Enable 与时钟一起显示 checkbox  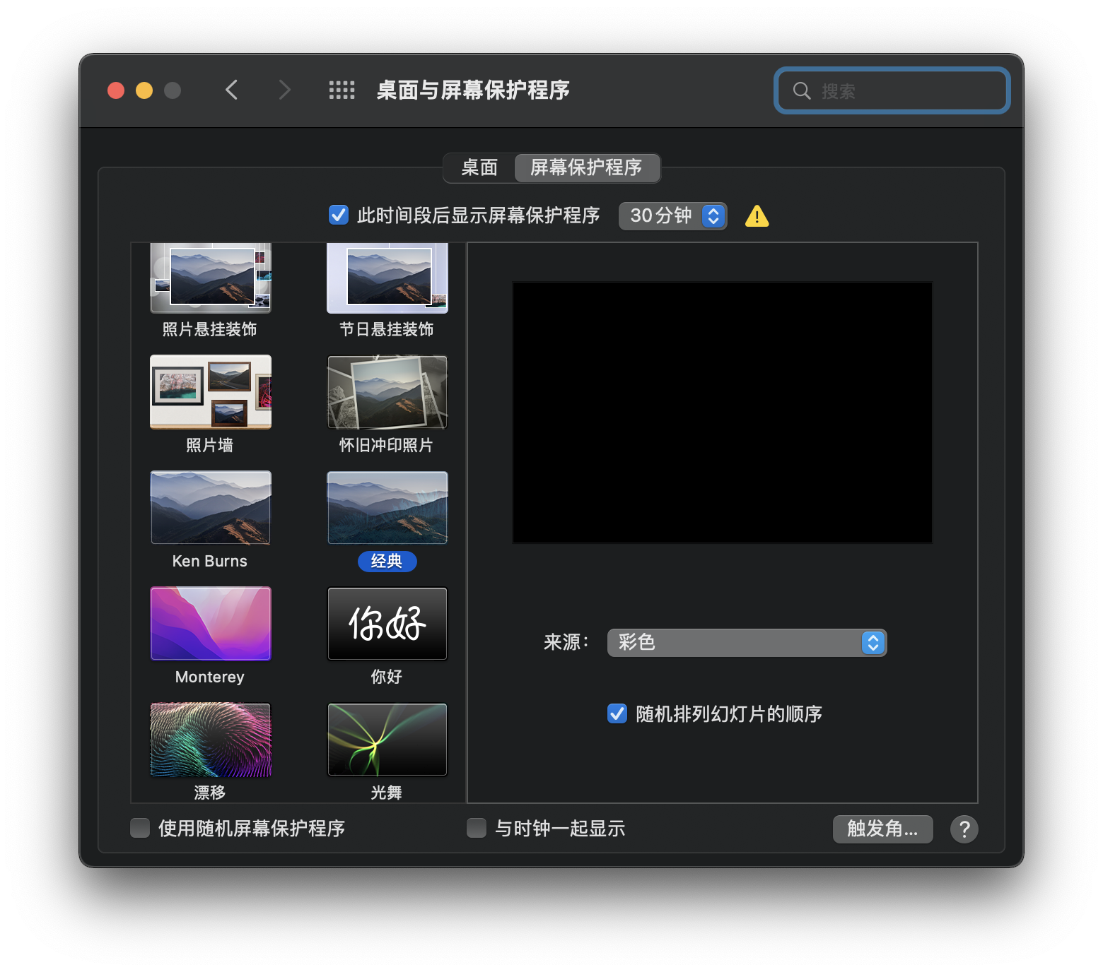pos(477,828)
